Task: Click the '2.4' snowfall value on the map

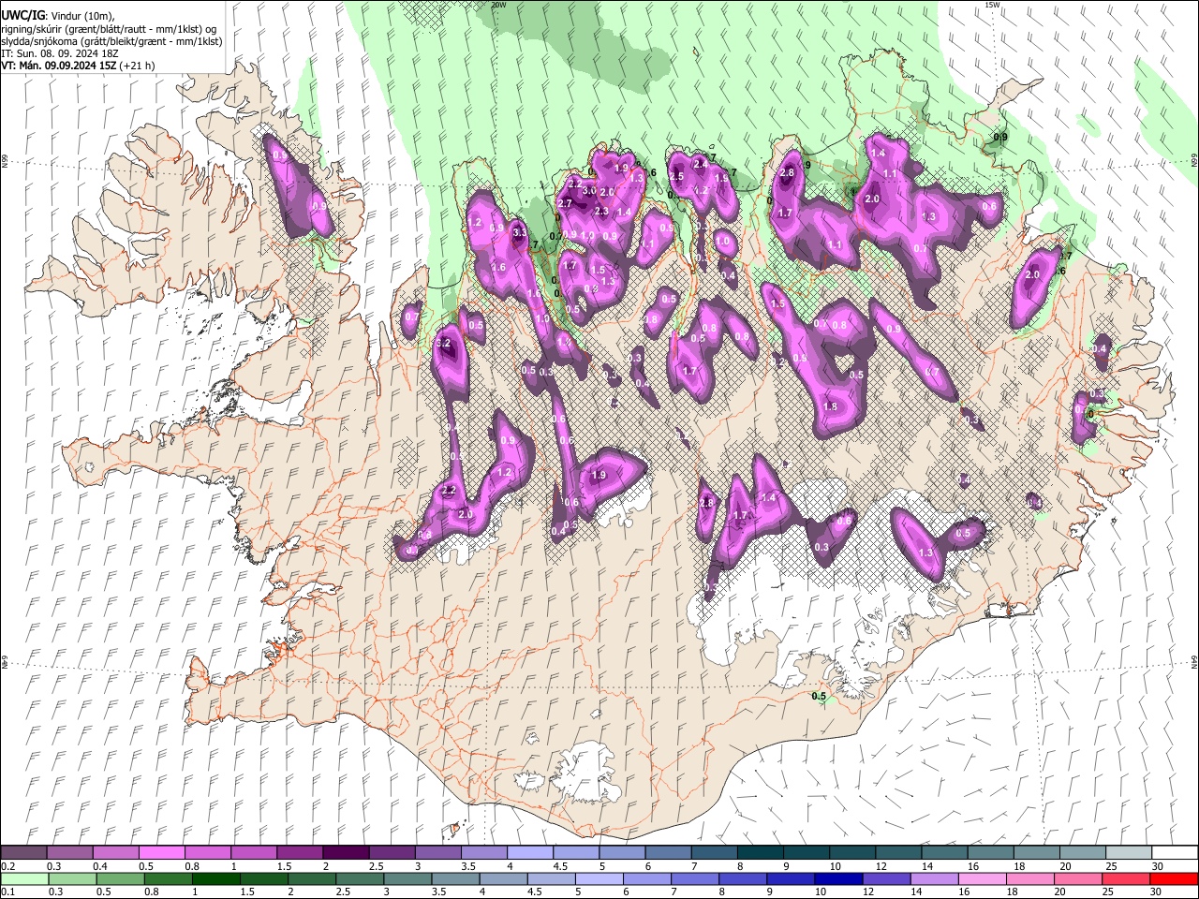Action: pos(700,164)
